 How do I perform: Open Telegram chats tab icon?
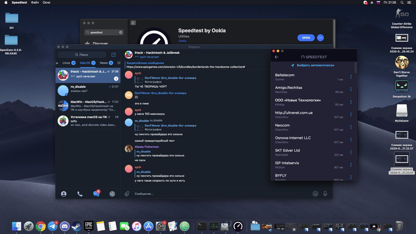[96, 193]
